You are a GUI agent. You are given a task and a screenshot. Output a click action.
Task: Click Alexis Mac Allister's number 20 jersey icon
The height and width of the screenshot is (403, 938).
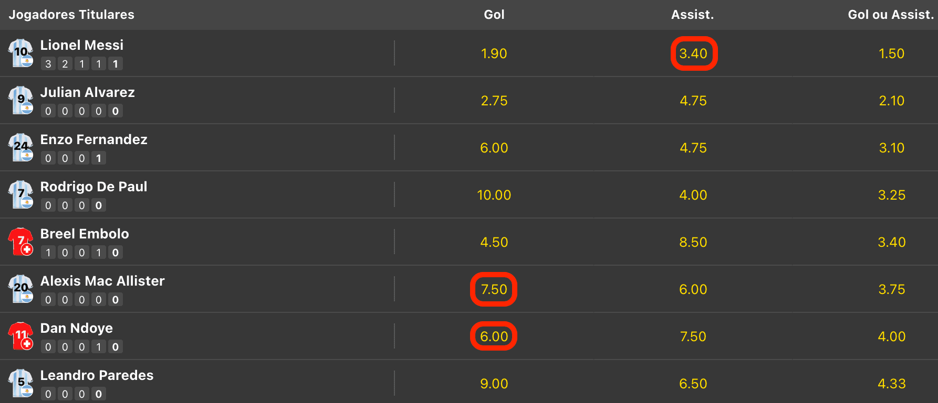pyautogui.click(x=20, y=289)
